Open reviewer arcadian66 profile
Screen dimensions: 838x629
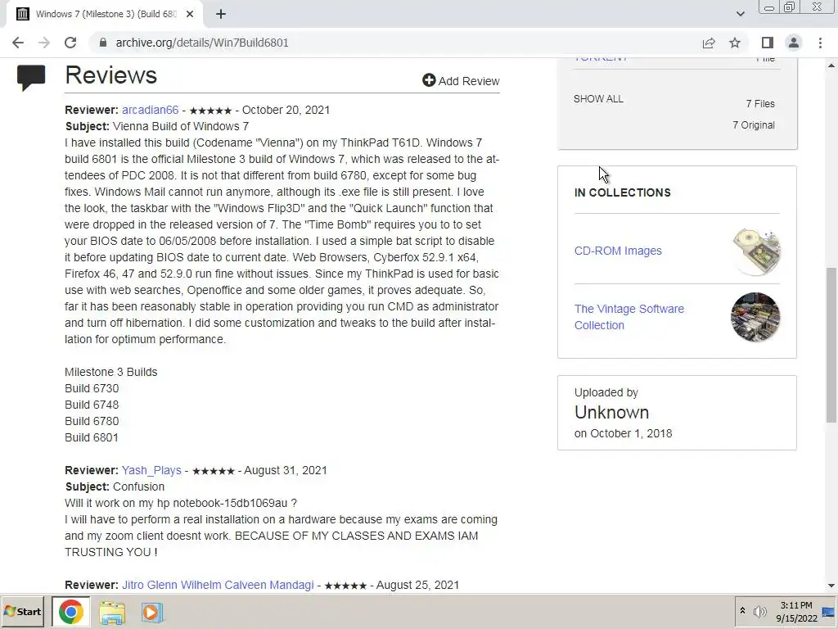click(x=151, y=111)
